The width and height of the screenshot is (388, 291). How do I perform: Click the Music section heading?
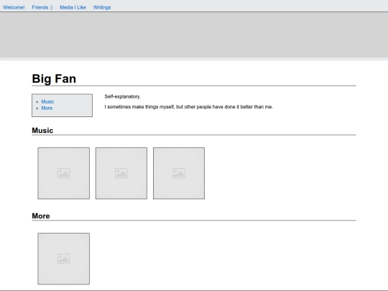point(42,130)
